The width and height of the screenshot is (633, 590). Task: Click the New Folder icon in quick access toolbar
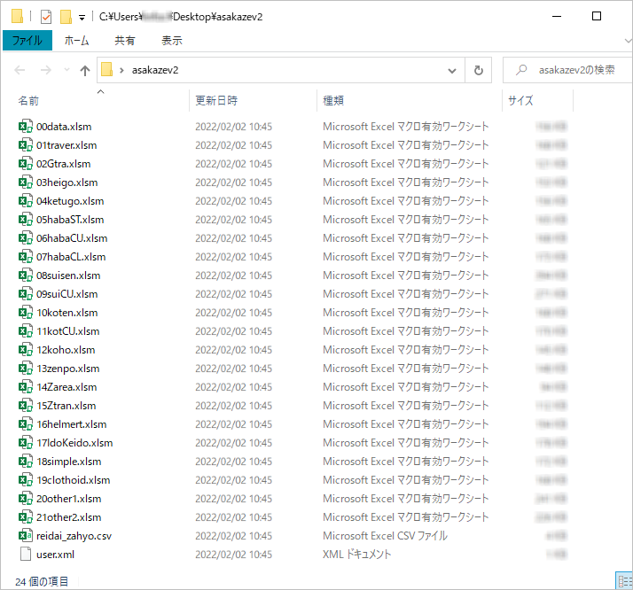[x=66, y=16]
